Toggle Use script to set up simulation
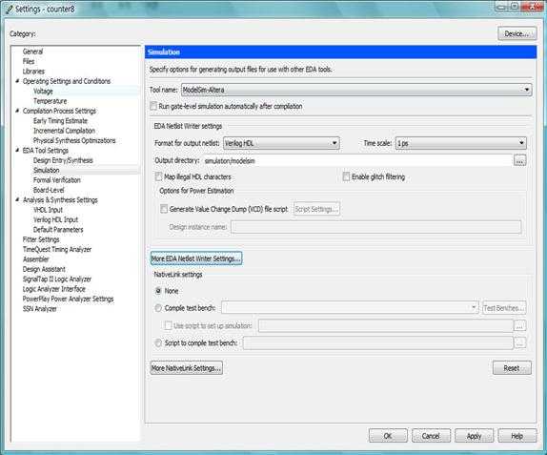Image resolution: width=547 pixels, height=455 pixels. [168, 325]
